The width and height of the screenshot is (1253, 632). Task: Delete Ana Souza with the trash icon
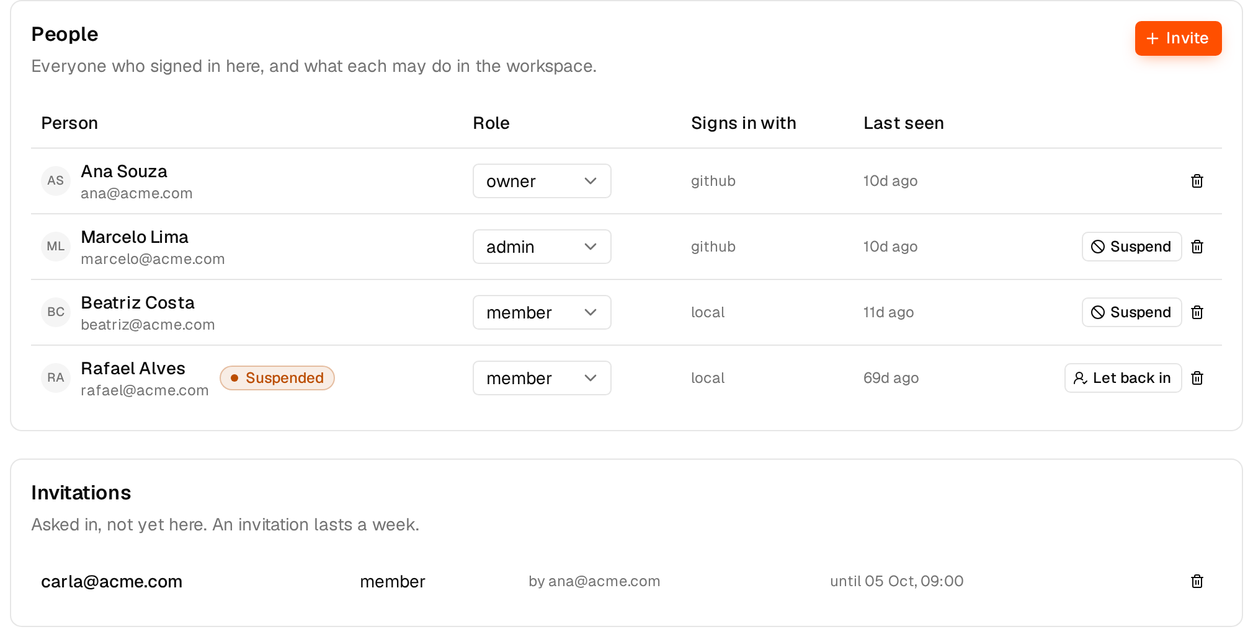1197,181
